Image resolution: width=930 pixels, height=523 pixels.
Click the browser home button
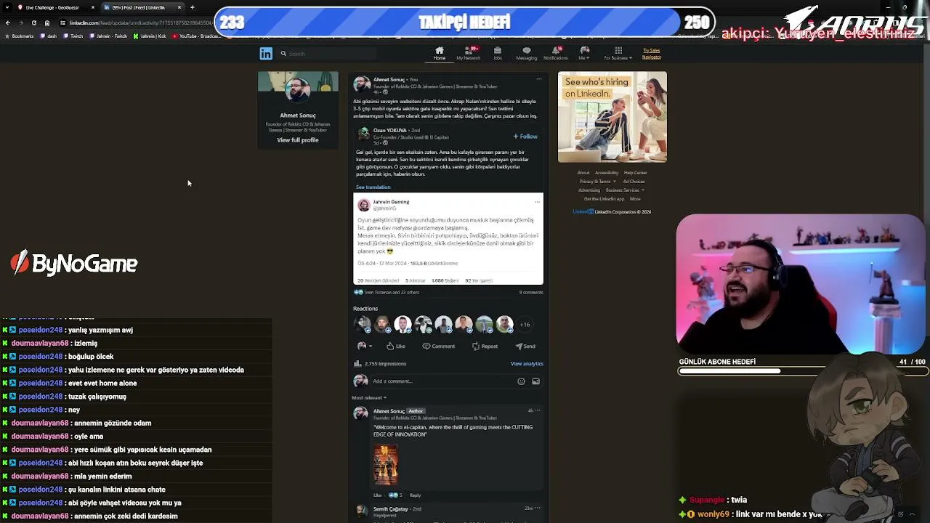tap(47, 23)
